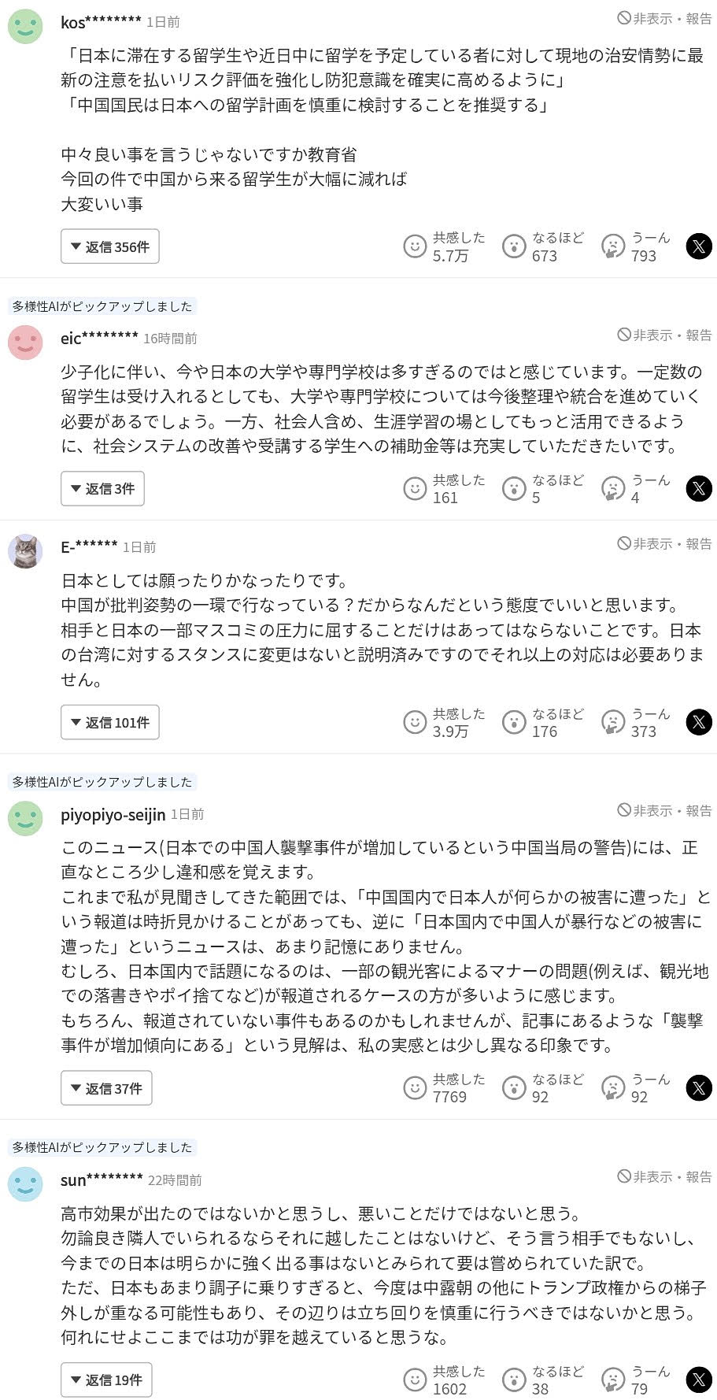717x1400 pixels.
Task: Click 多様性AIがピックアップしました label above eic********
Action: (102, 306)
